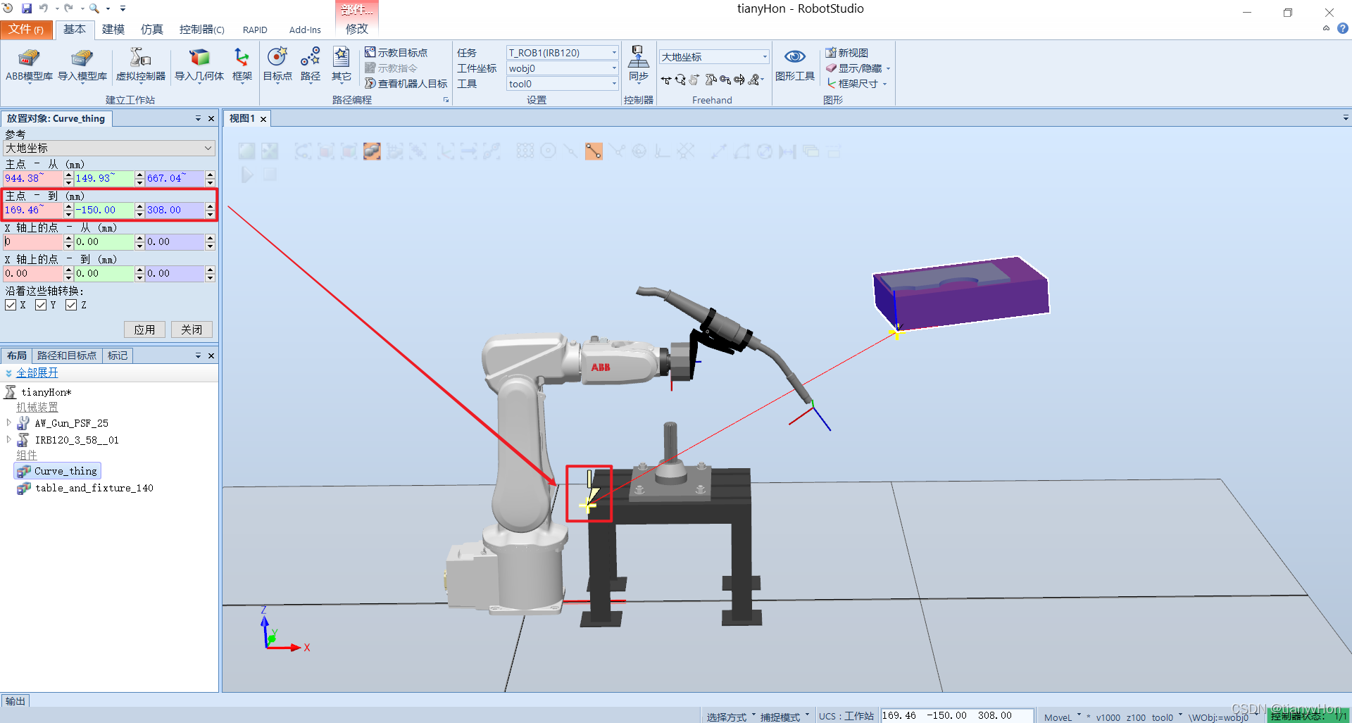
Task: Switch to 标记 panel tab
Action: coord(118,356)
